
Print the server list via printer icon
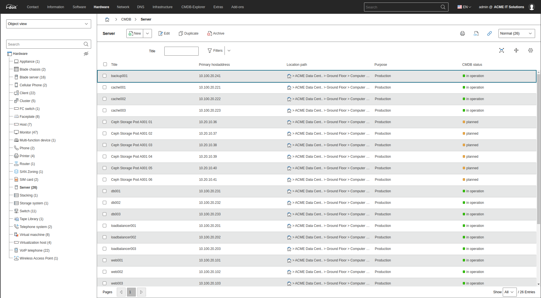pyautogui.click(x=463, y=33)
